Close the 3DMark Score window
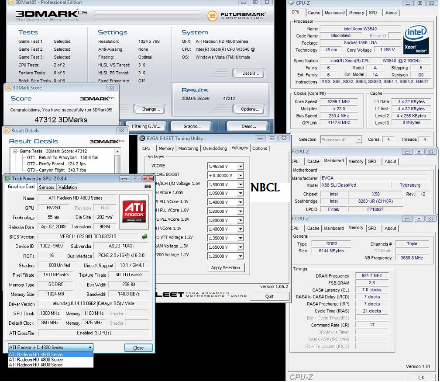 point(112,88)
